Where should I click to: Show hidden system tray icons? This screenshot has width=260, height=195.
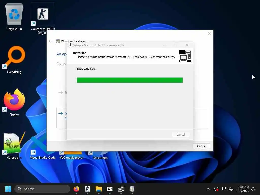pos(208,189)
